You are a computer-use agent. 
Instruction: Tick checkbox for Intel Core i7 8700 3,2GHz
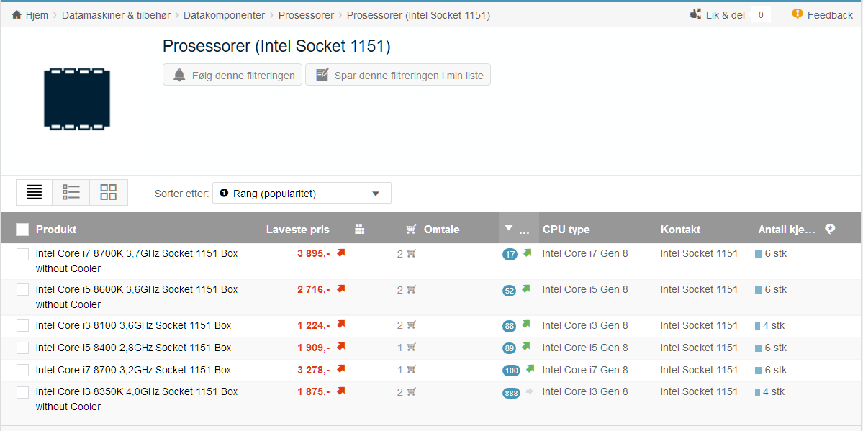pos(22,370)
